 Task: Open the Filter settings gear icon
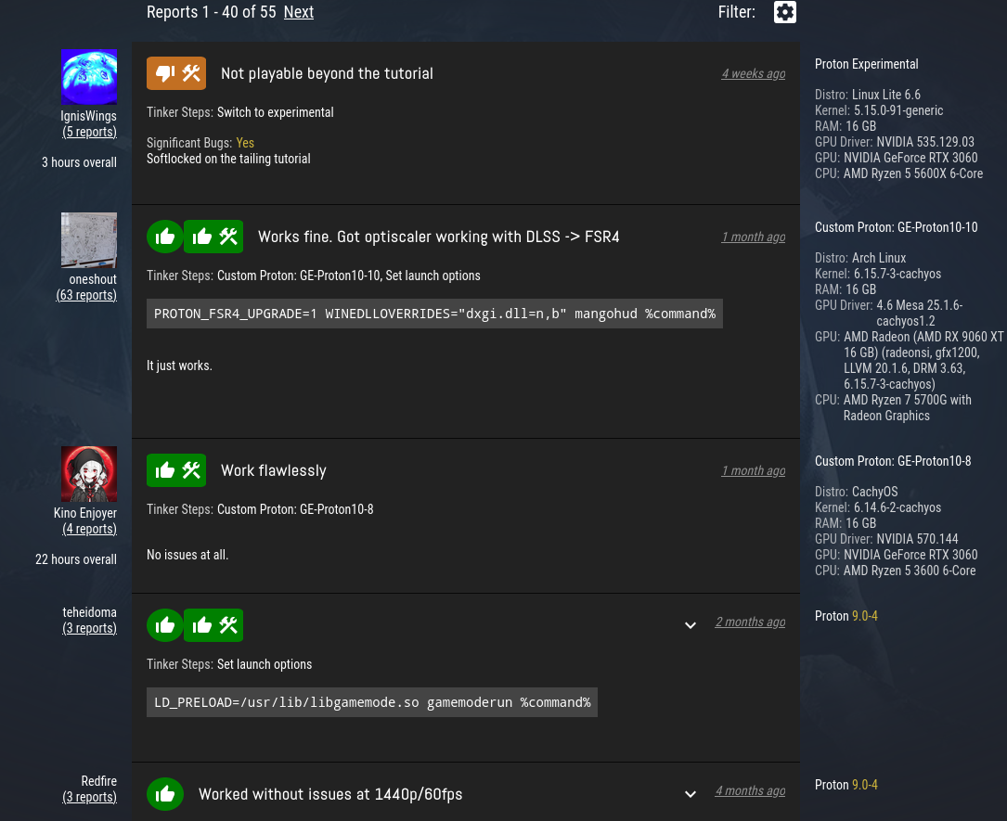(x=785, y=12)
